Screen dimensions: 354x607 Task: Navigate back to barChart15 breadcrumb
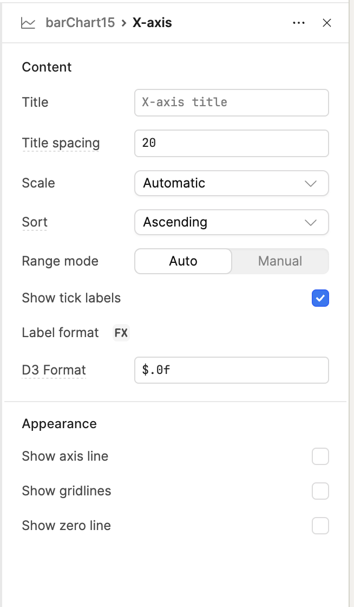pos(80,23)
